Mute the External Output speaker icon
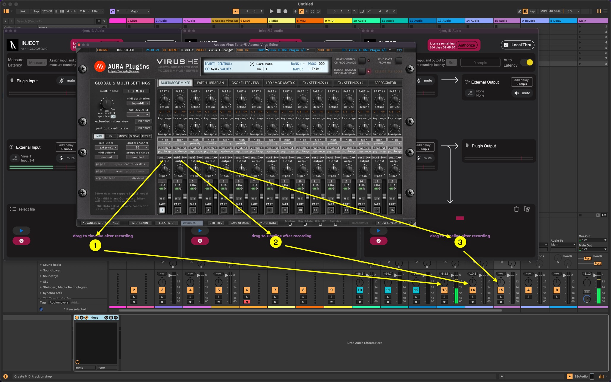 pyautogui.click(x=517, y=93)
